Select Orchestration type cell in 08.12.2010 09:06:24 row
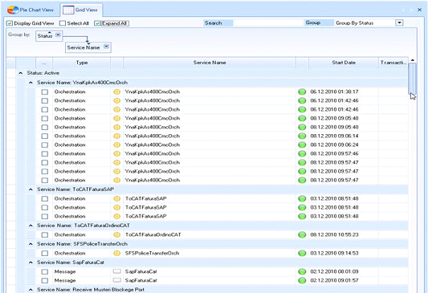Viewport: 428px width, 293px height. 82,144
